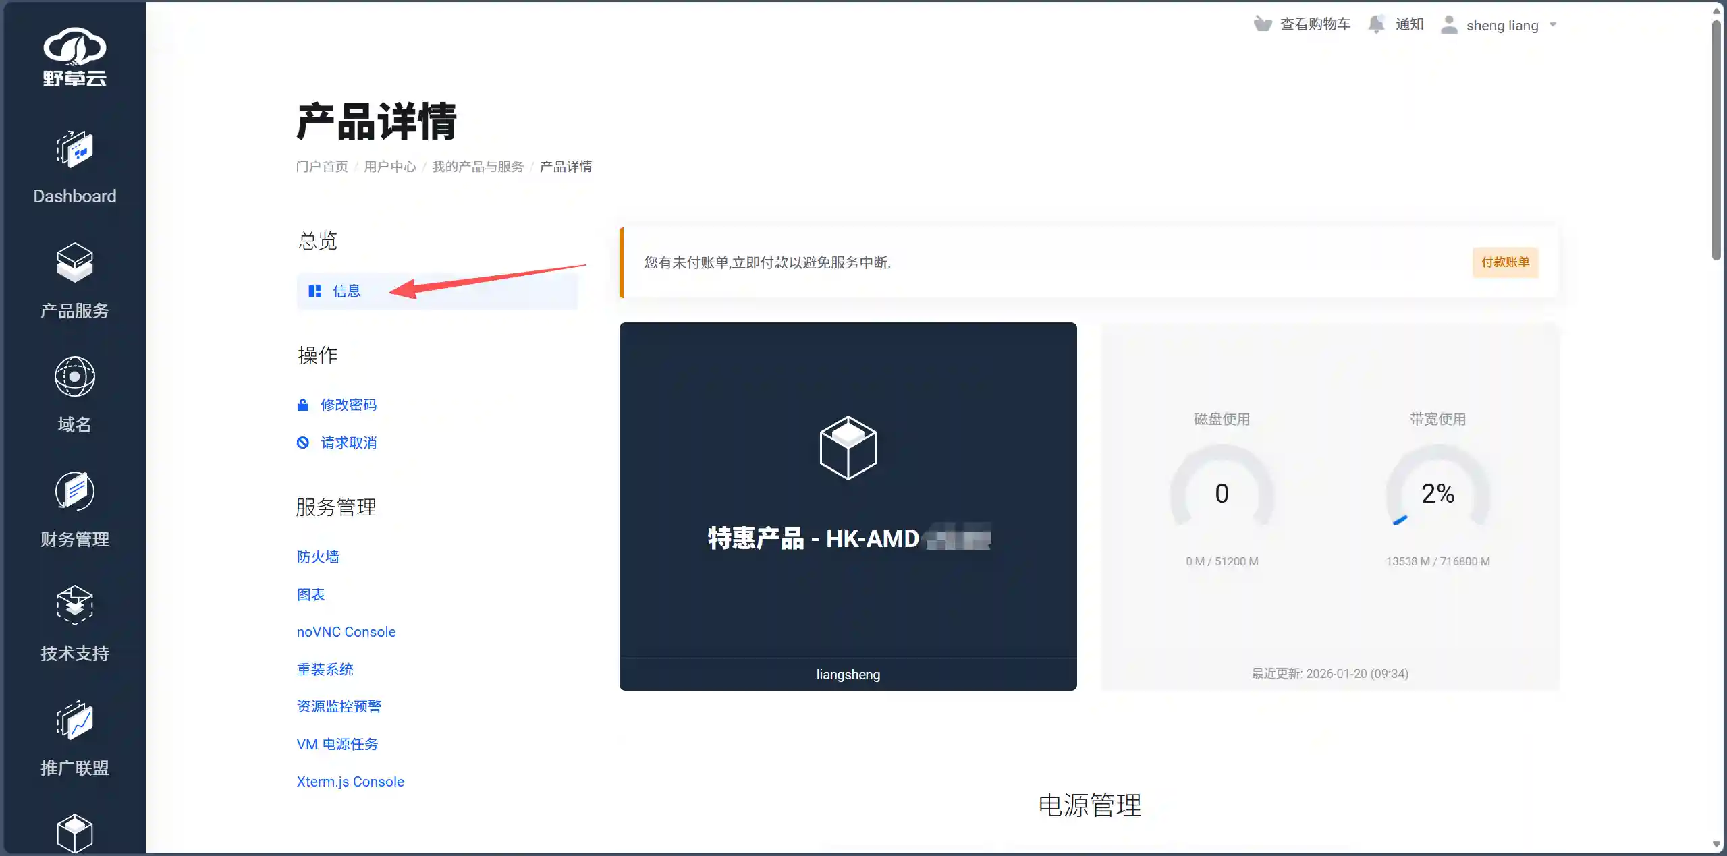The height and width of the screenshot is (856, 1727).
Task: Click the 特惠产品 - HK-AMD product title
Action: pyautogui.click(x=848, y=538)
